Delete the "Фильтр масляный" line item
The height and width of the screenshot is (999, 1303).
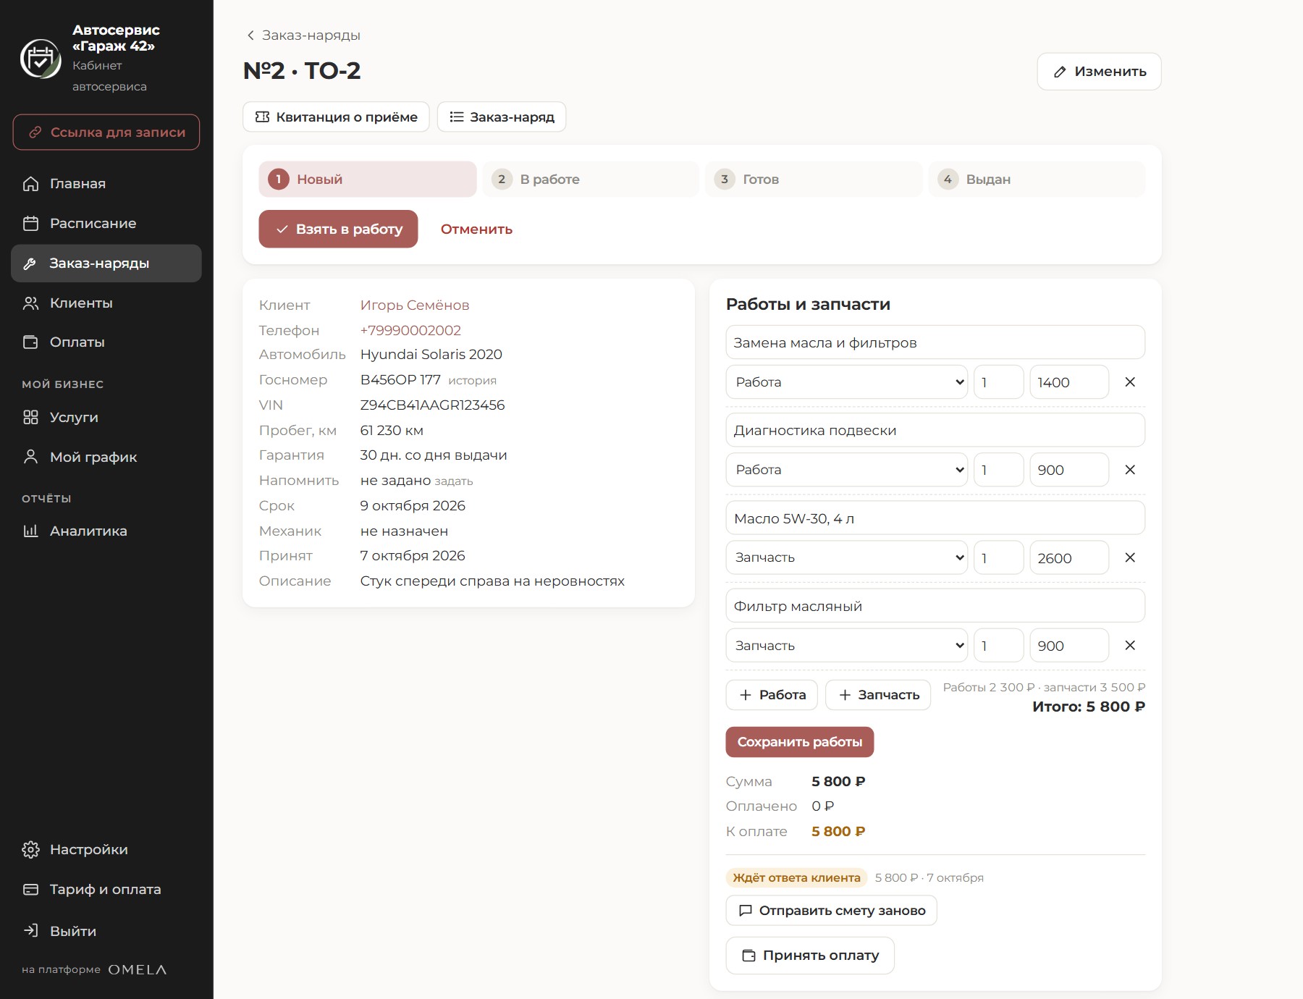click(1130, 645)
